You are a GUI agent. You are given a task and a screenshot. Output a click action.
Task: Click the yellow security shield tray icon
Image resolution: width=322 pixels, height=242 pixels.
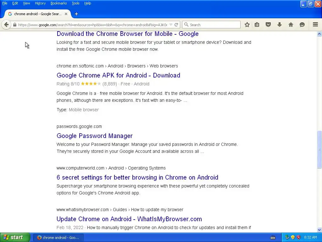tap(293, 238)
